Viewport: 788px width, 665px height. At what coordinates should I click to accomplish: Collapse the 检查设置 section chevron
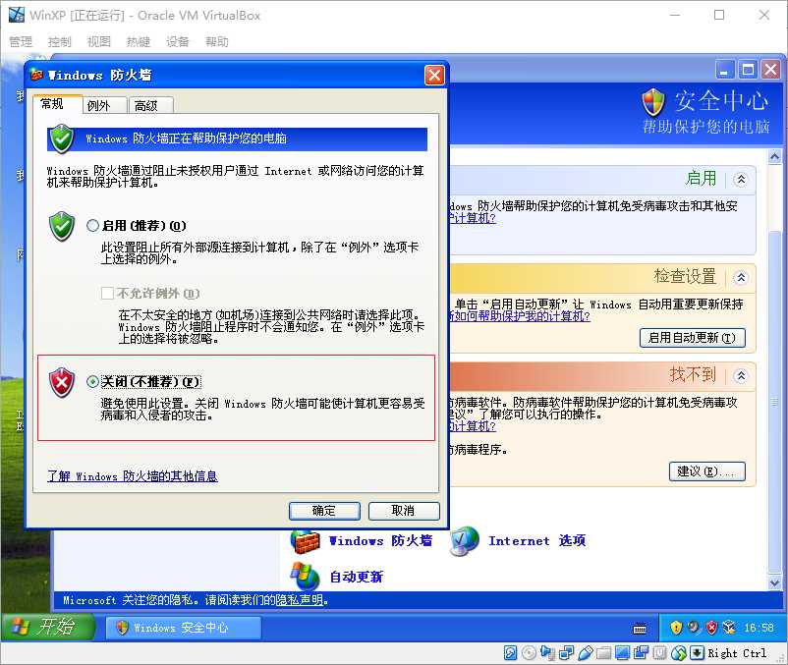tap(740, 277)
